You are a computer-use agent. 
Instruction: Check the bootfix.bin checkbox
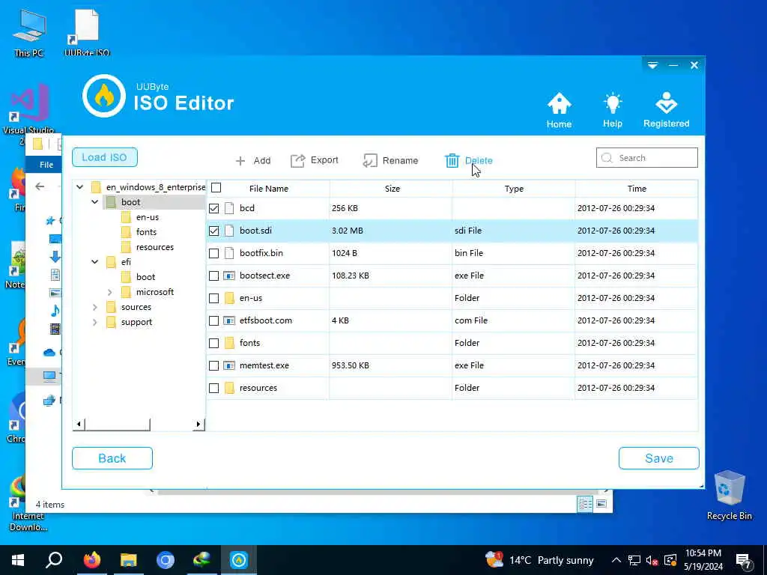click(x=213, y=253)
